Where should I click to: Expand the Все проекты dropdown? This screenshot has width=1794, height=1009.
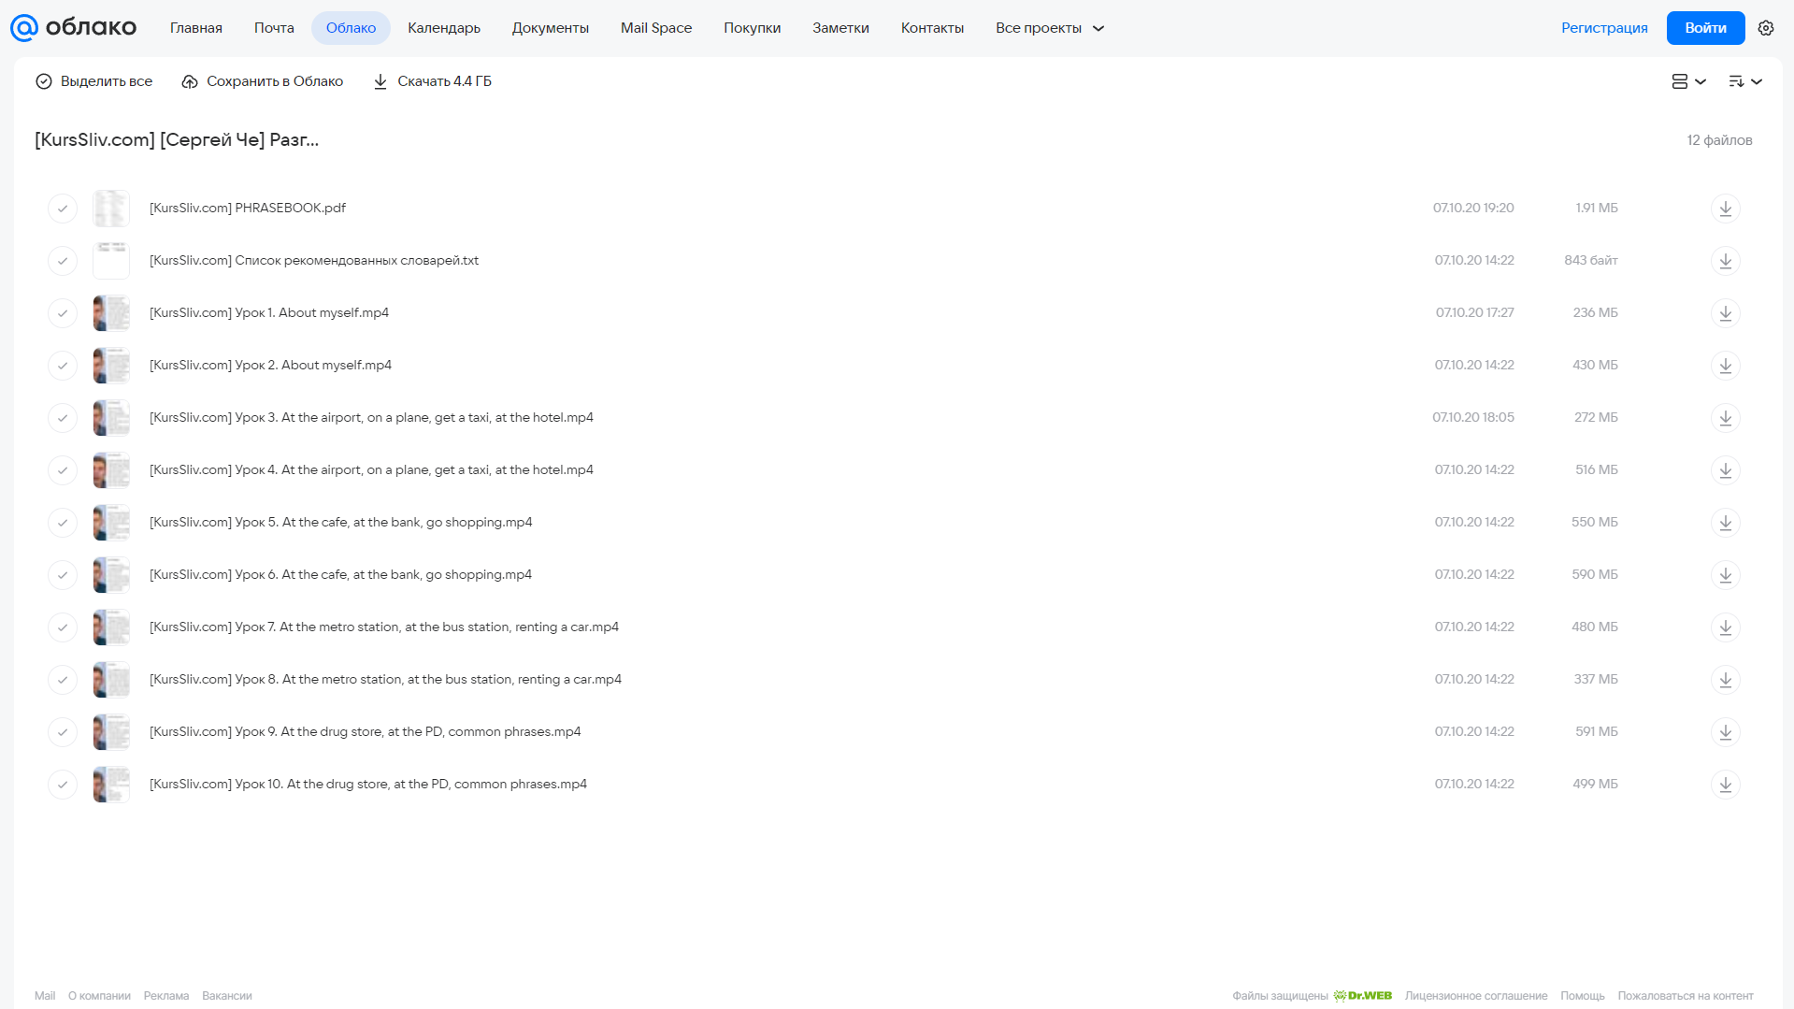click(1049, 28)
